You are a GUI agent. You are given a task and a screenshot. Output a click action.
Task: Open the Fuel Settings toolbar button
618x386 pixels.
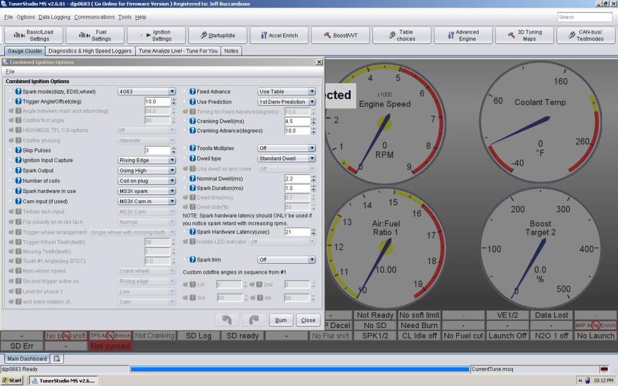coord(94,36)
